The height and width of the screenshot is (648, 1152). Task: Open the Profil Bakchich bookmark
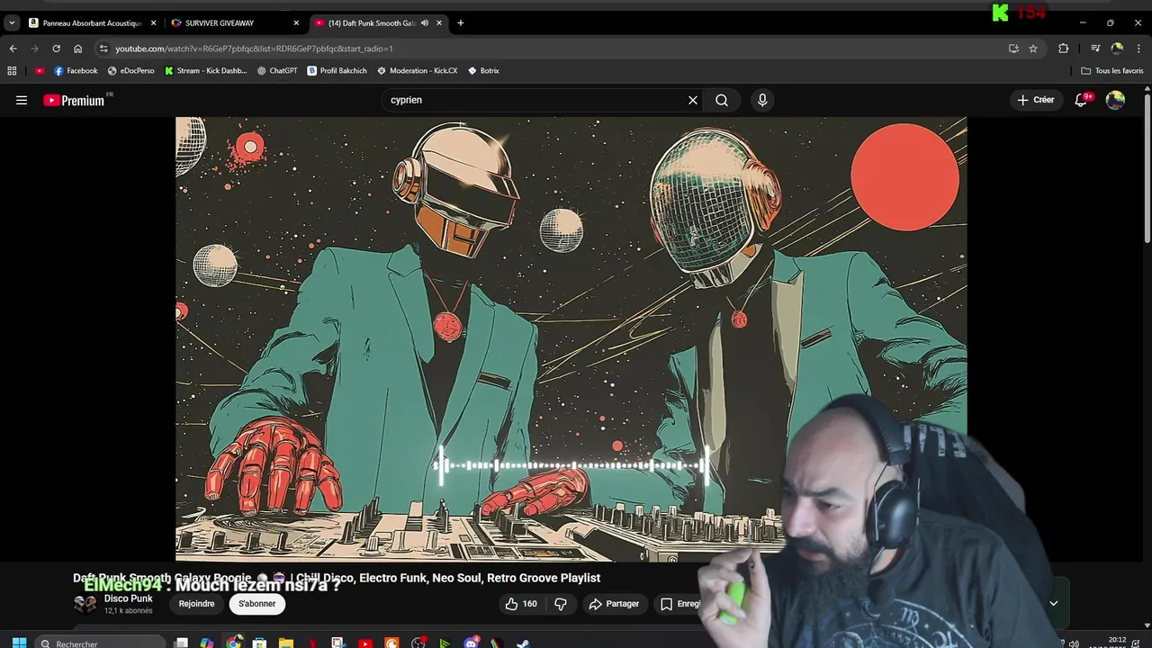(x=337, y=70)
